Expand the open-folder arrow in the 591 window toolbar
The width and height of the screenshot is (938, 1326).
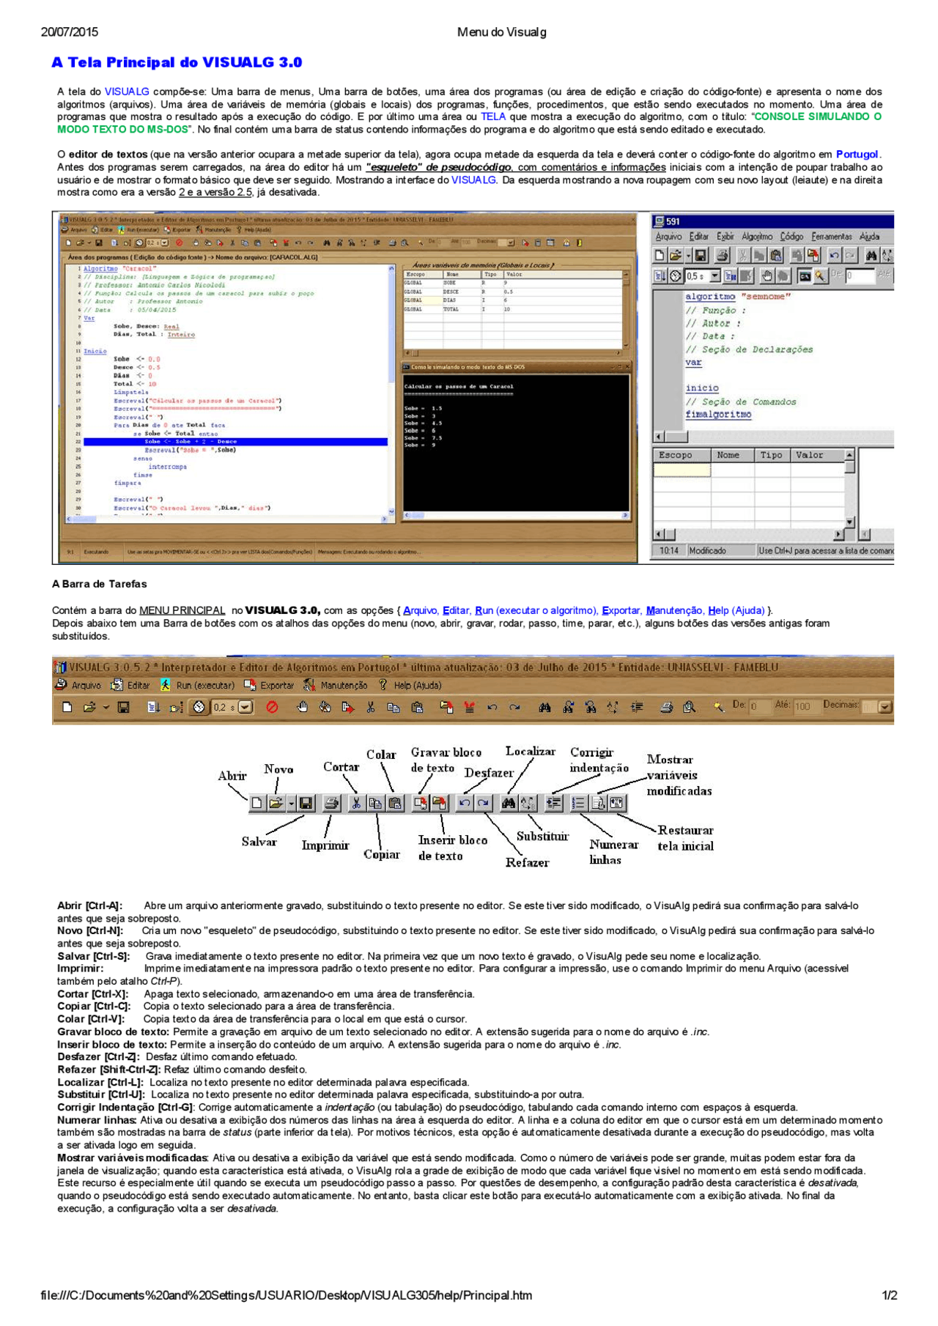click(689, 256)
